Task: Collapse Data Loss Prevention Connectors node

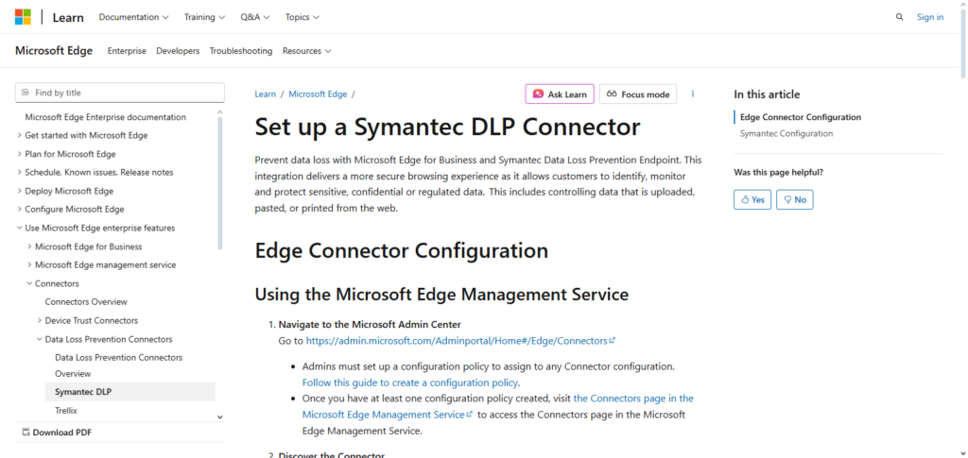Action: (104, 339)
